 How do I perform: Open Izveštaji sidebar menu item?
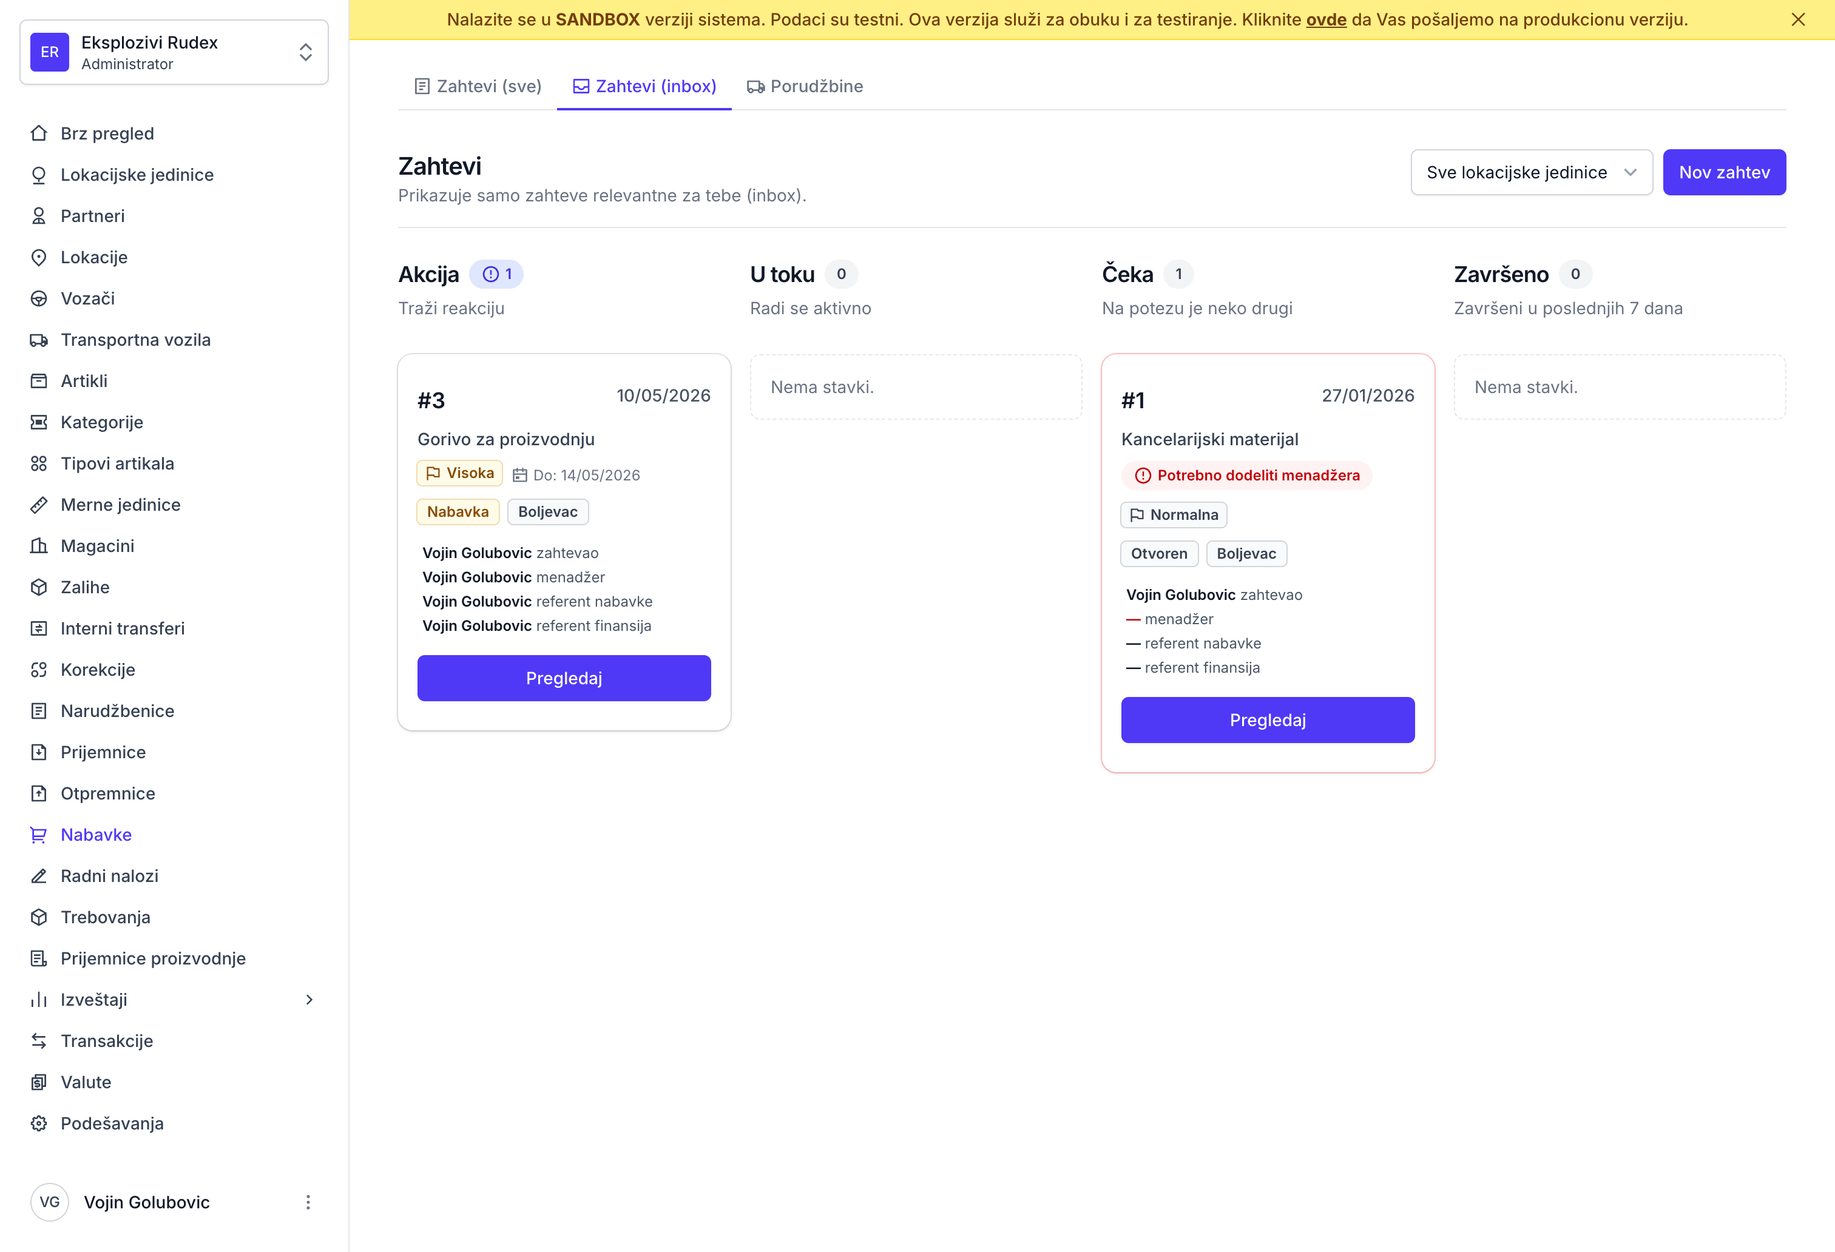[x=174, y=1000]
